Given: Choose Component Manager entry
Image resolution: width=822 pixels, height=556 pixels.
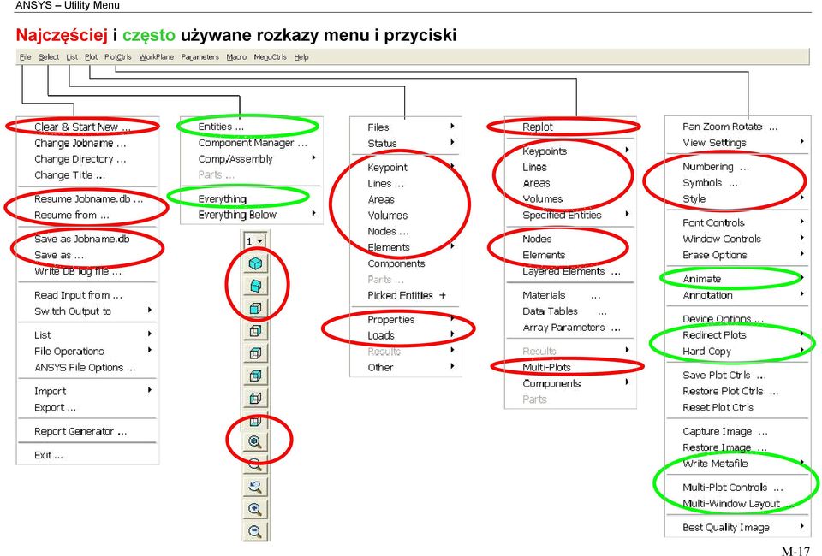Looking at the screenshot, I should point(251,142).
